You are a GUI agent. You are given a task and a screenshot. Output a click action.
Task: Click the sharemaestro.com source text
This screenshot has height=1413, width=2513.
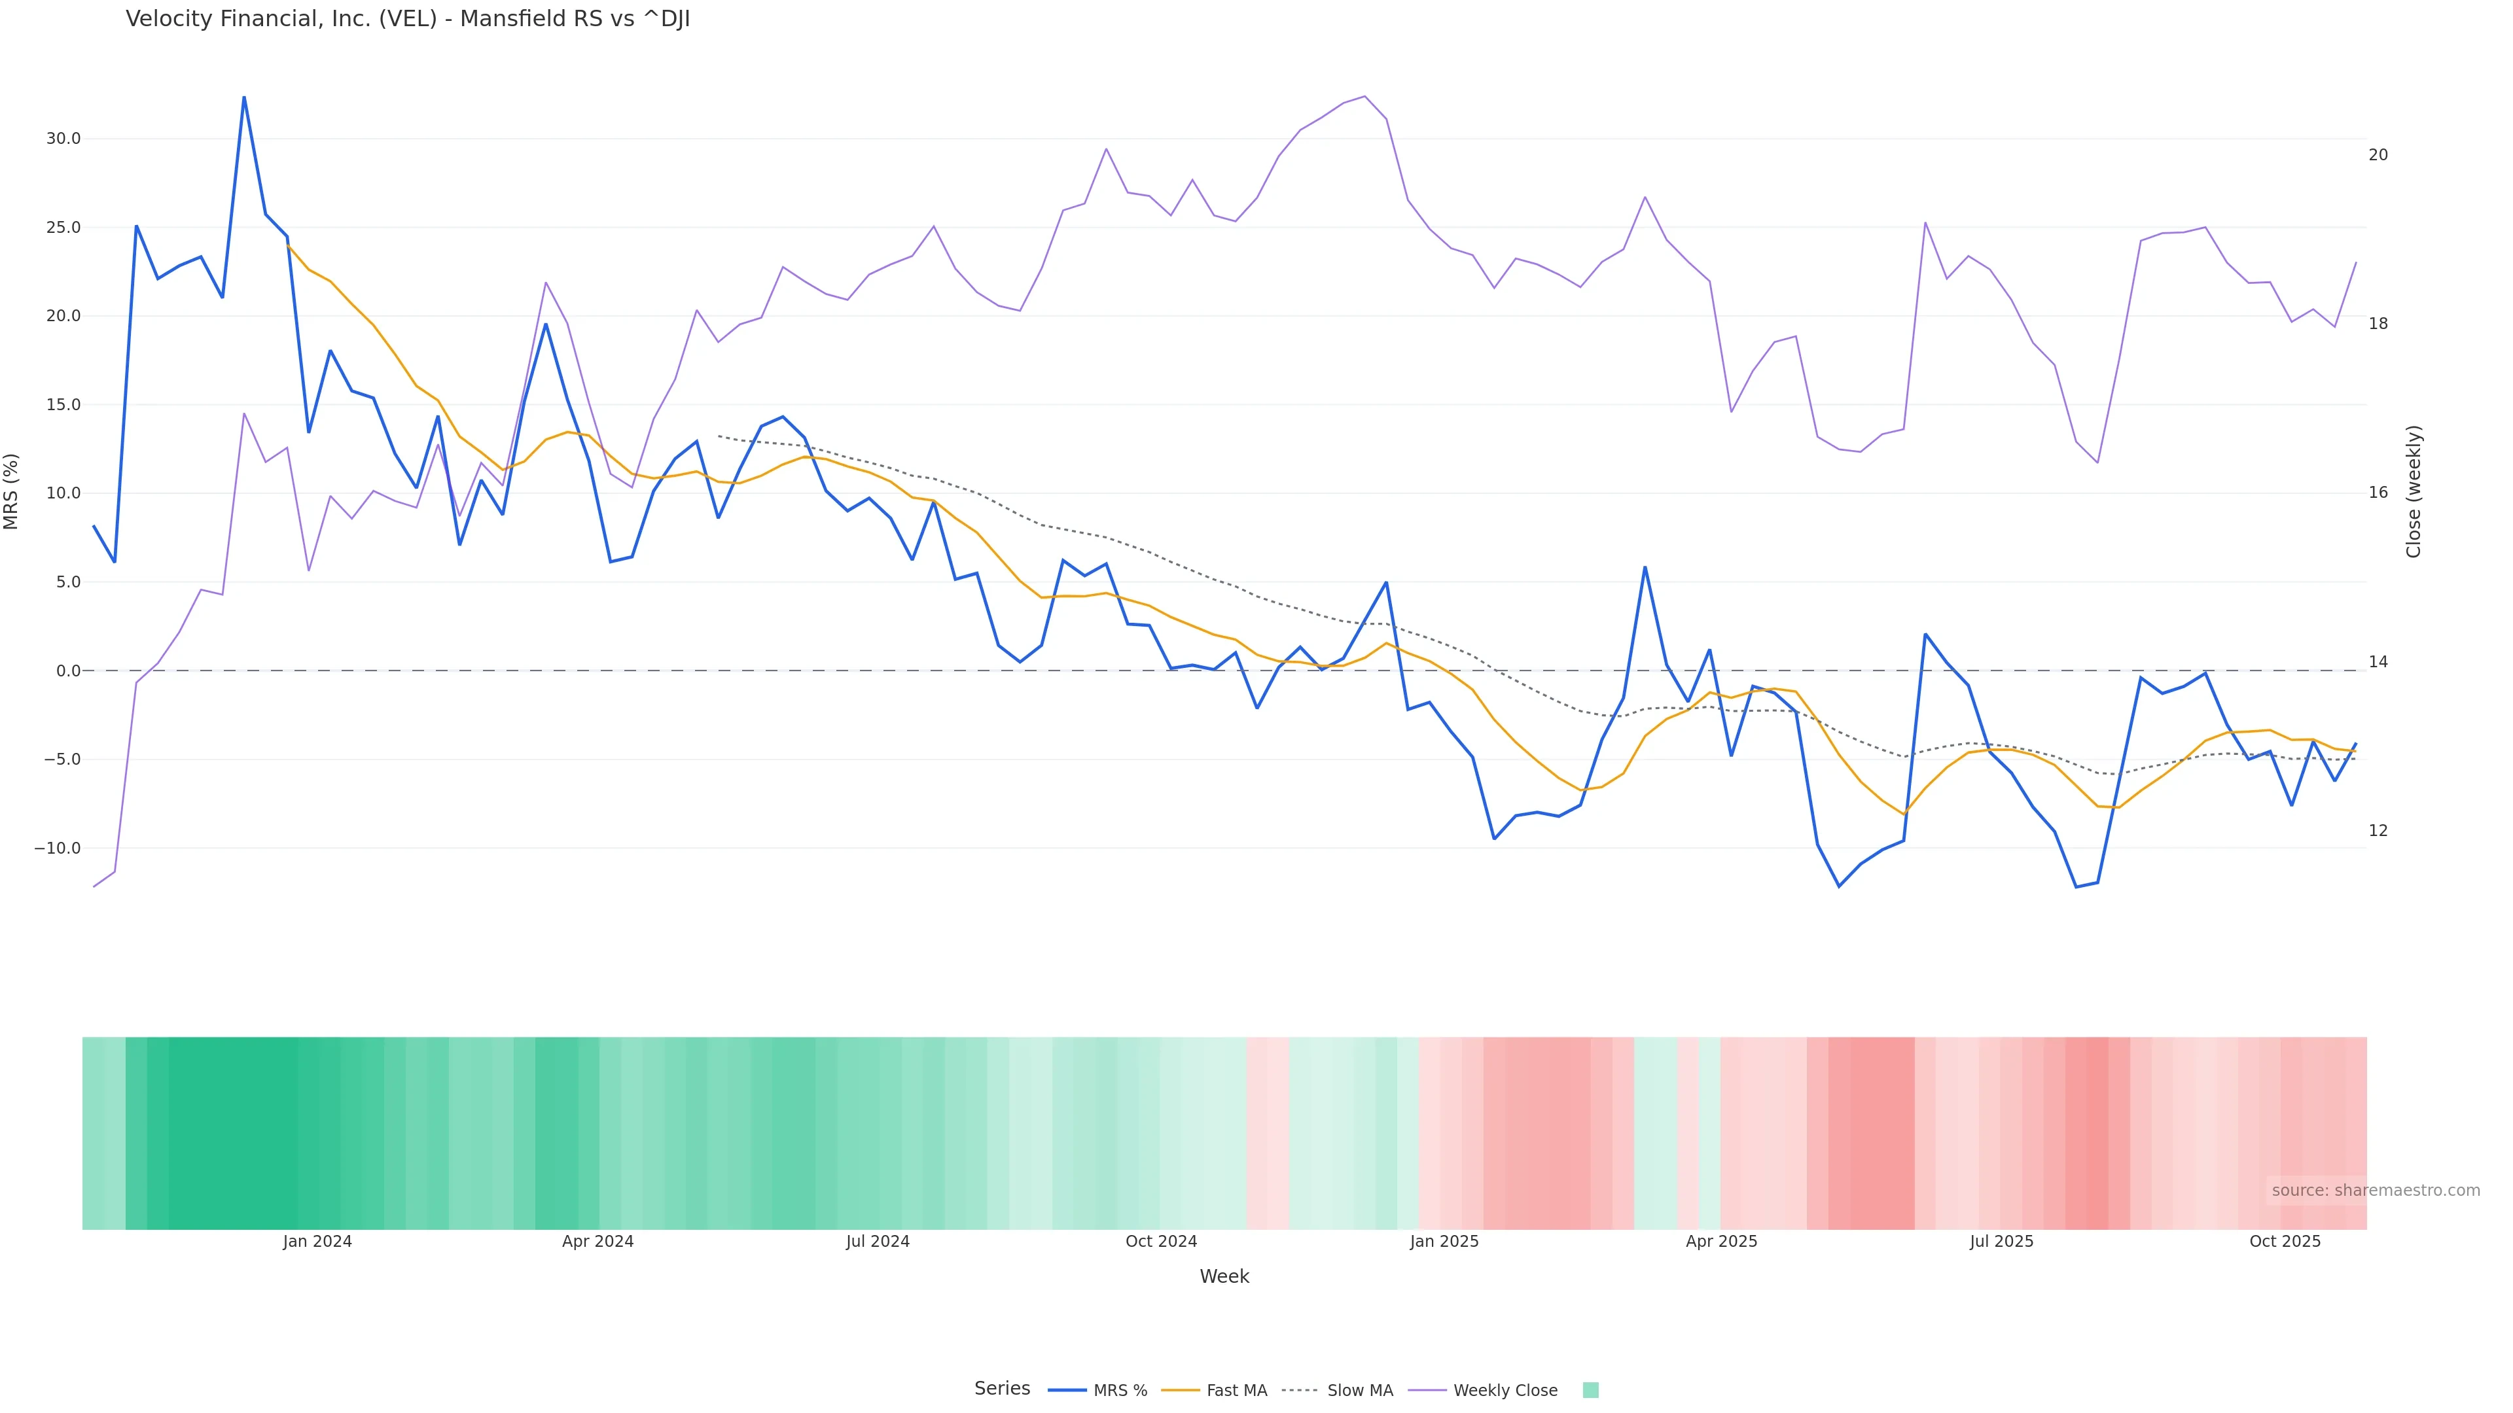[2374, 1191]
